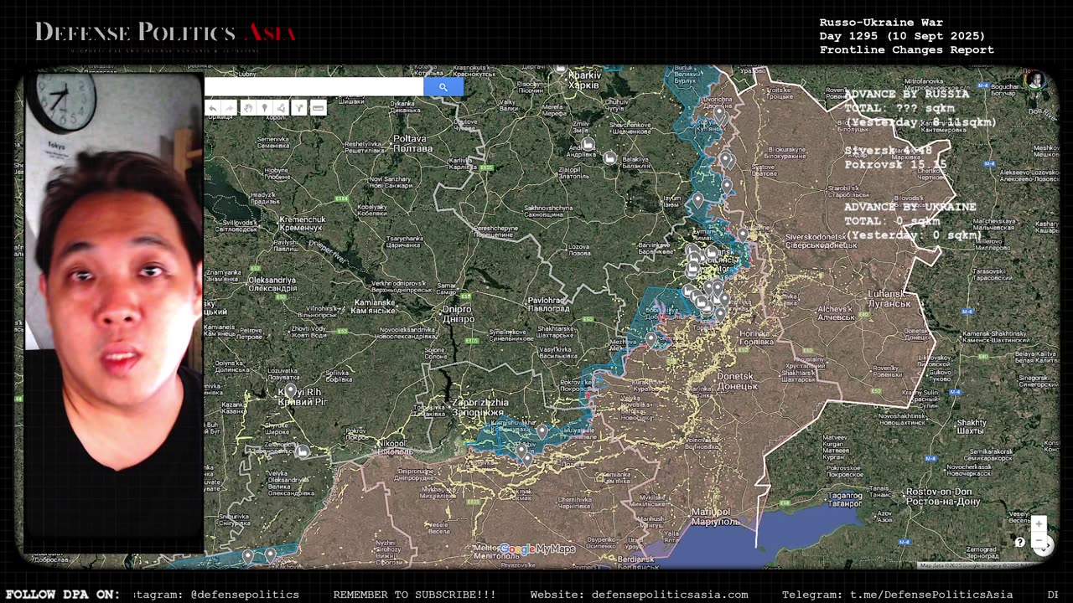Click the Defense Politics Asia logo
The height and width of the screenshot is (603, 1073).
tap(165, 33)
